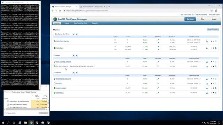This screenshot has width=223, height=125.
Task: Open statistics chart for FAA-Flight-Service
Action: (207, 41)
